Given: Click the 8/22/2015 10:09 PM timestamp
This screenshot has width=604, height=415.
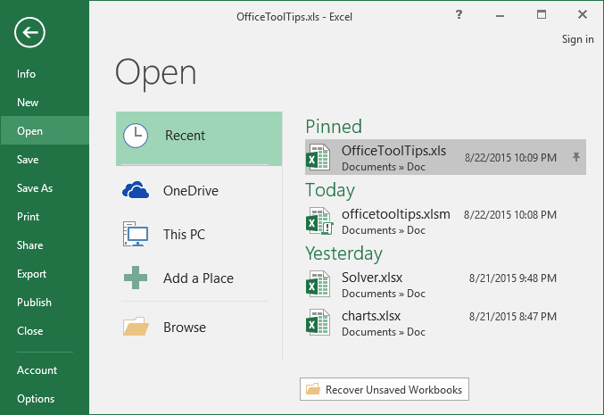Looking at the screenshot, I should click(x=510, y=157).
